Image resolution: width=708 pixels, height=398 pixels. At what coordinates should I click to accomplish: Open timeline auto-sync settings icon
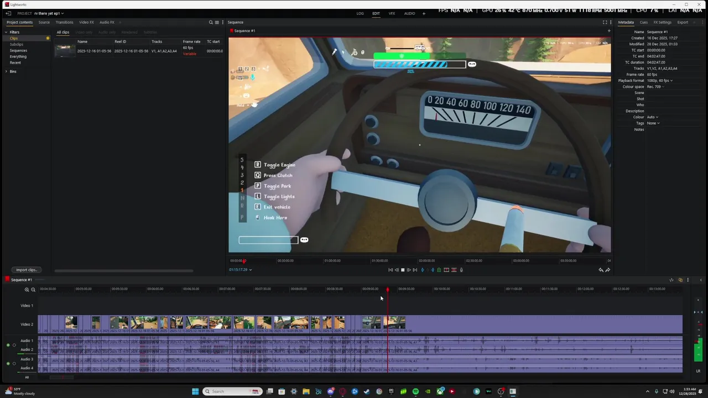click(x=671, y=280)
